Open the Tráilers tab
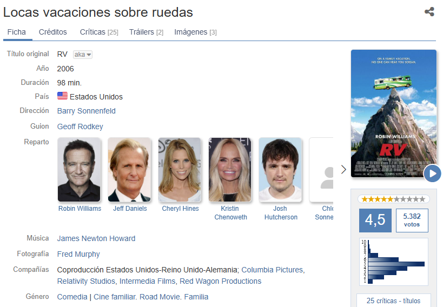 [x=146, y=32]
